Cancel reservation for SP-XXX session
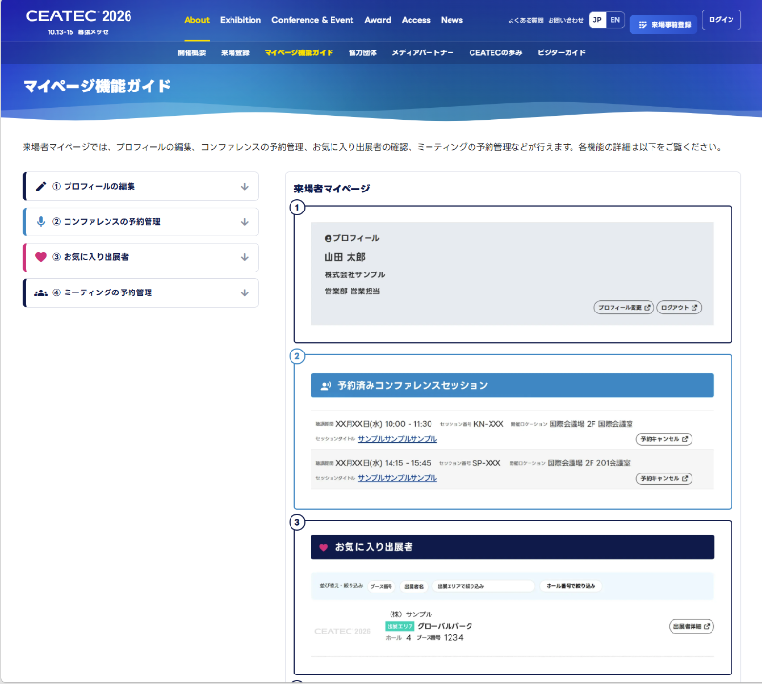 [664, 479]
